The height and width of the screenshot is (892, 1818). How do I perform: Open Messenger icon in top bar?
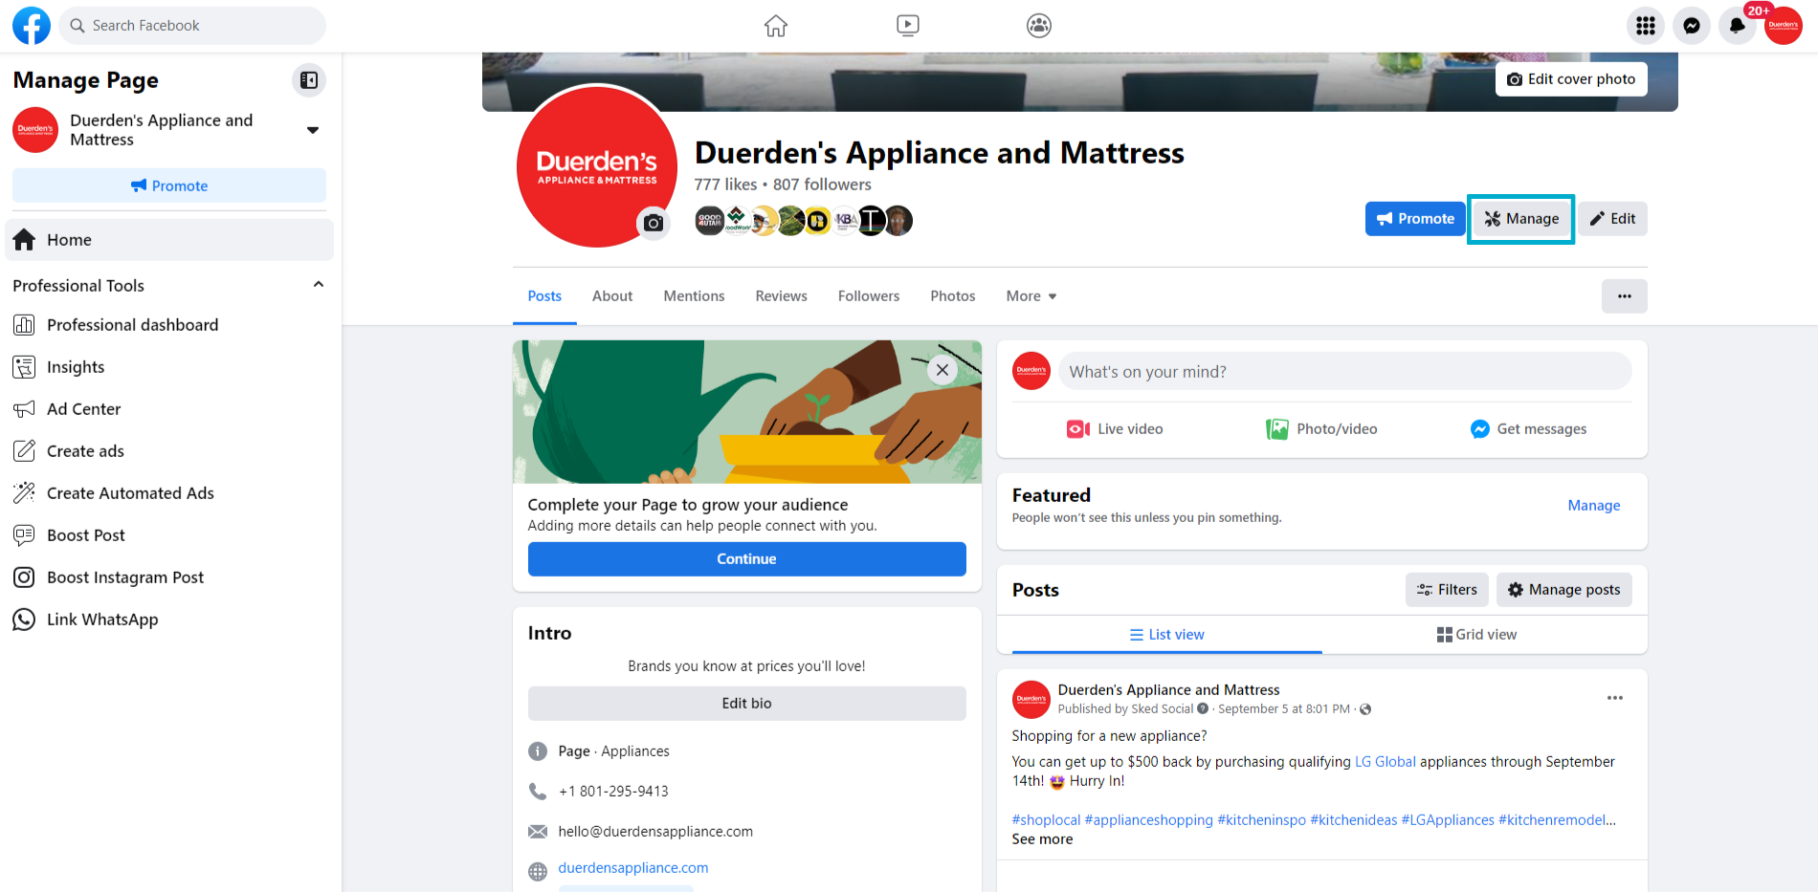(1692, 26)
